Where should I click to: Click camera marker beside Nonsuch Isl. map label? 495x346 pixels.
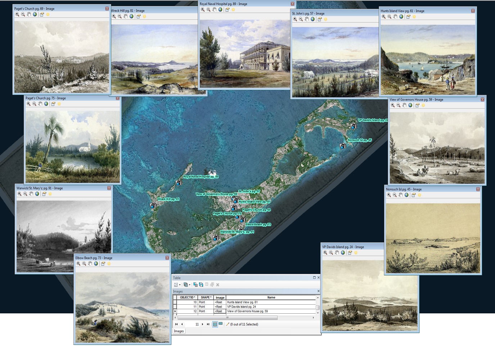[343, 146]
